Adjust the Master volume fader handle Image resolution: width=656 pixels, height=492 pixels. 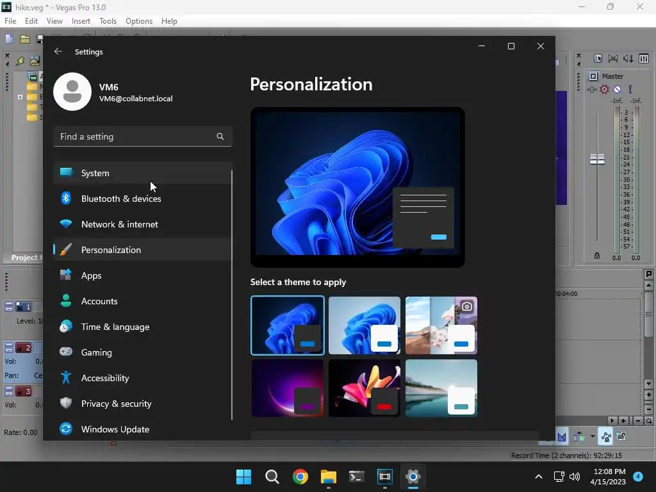(597, 160)
